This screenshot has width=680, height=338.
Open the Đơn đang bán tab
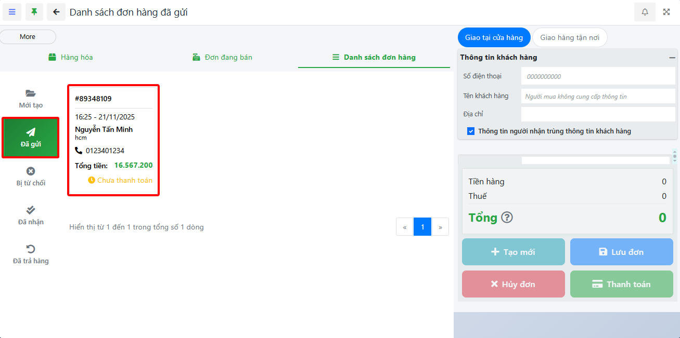(x=222, y=57)
